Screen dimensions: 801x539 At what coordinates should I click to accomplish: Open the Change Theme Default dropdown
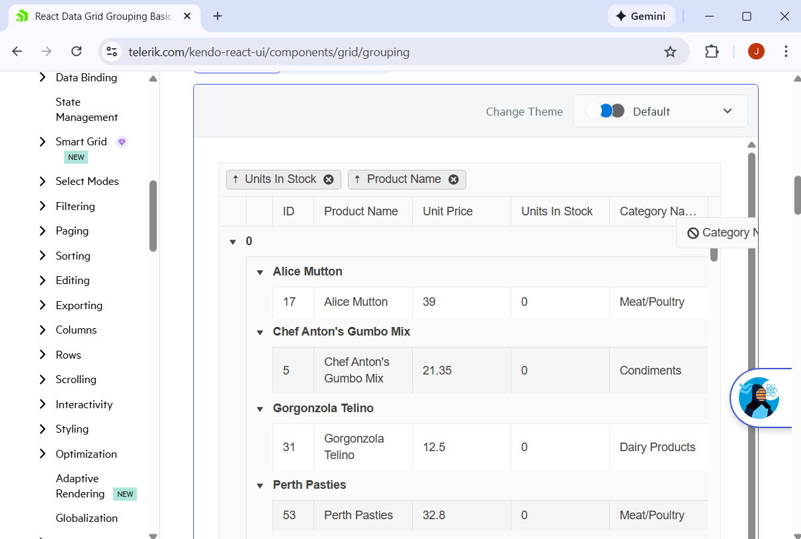pos(660,111)
